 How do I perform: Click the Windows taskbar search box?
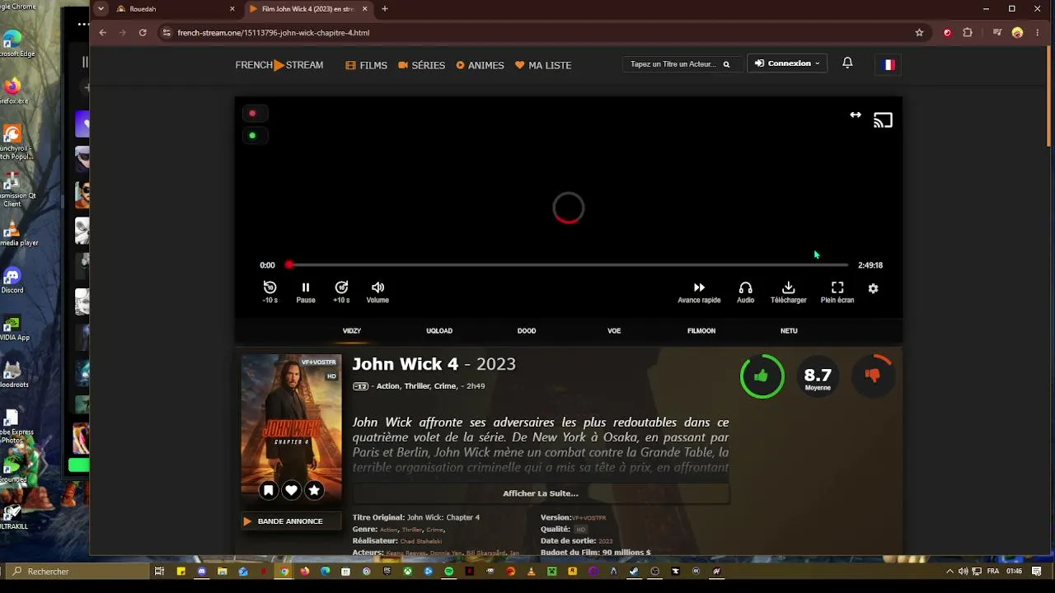(76, 572)
